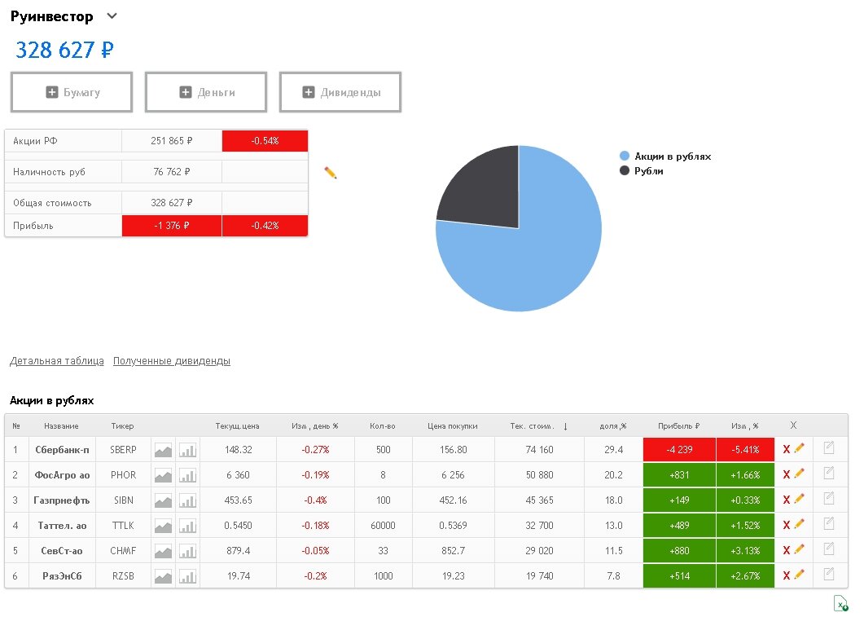Delete the Газпрнефть row with red X
Image resolution: width=864 pixels, height=617 pixels.
787,500
